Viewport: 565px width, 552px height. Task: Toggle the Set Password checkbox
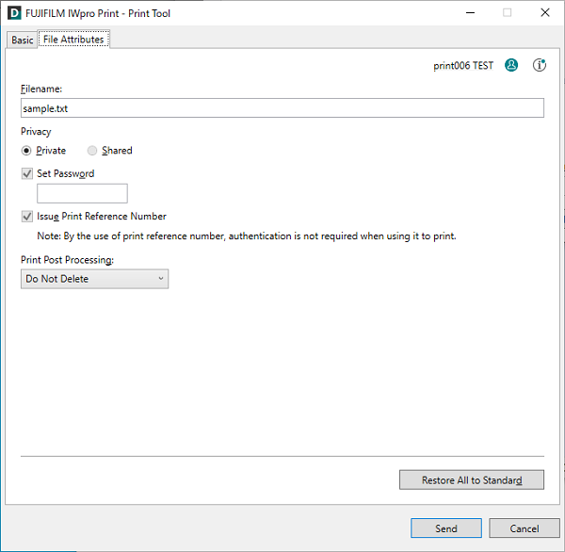(x=26, y=173)
